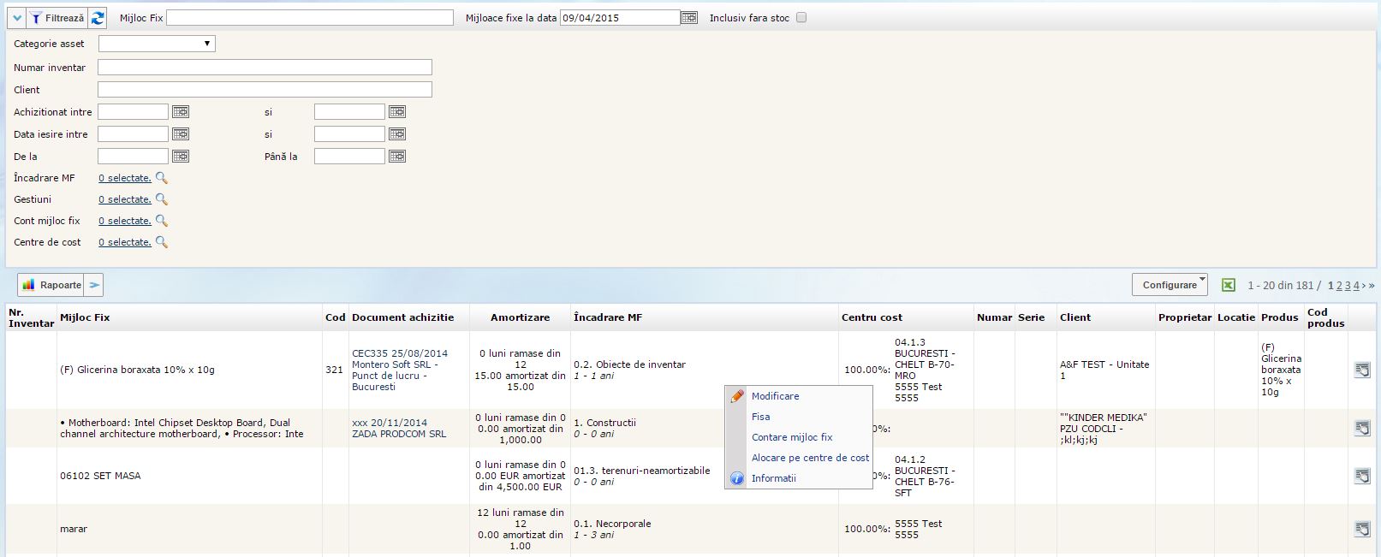The width and height of the screenshot is (1381, 557).
Task: Expand the Configurare dropdown button
Action: pos(1170,285)
